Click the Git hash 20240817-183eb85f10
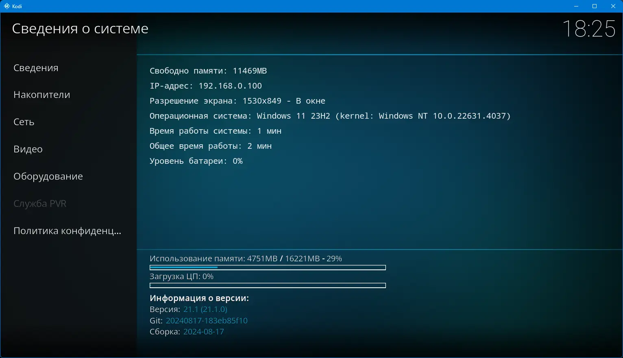The width and height of the screenshot is (623, 358). 207,321
